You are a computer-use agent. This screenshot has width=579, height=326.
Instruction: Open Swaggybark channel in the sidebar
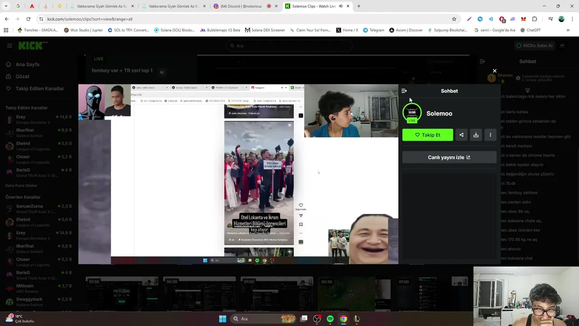click(38, 302)
